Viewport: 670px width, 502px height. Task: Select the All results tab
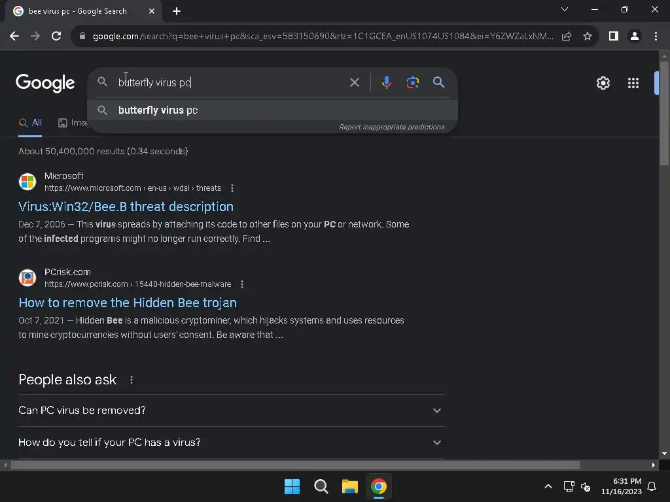coord(30,123)
